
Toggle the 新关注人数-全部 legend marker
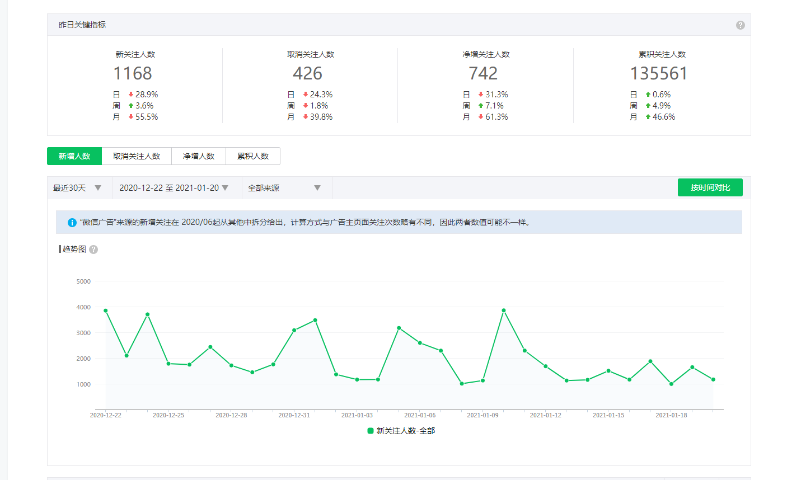point(371,431)
